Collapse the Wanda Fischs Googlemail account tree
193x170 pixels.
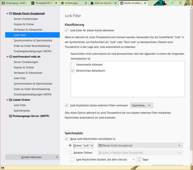(x=7, y=14)
